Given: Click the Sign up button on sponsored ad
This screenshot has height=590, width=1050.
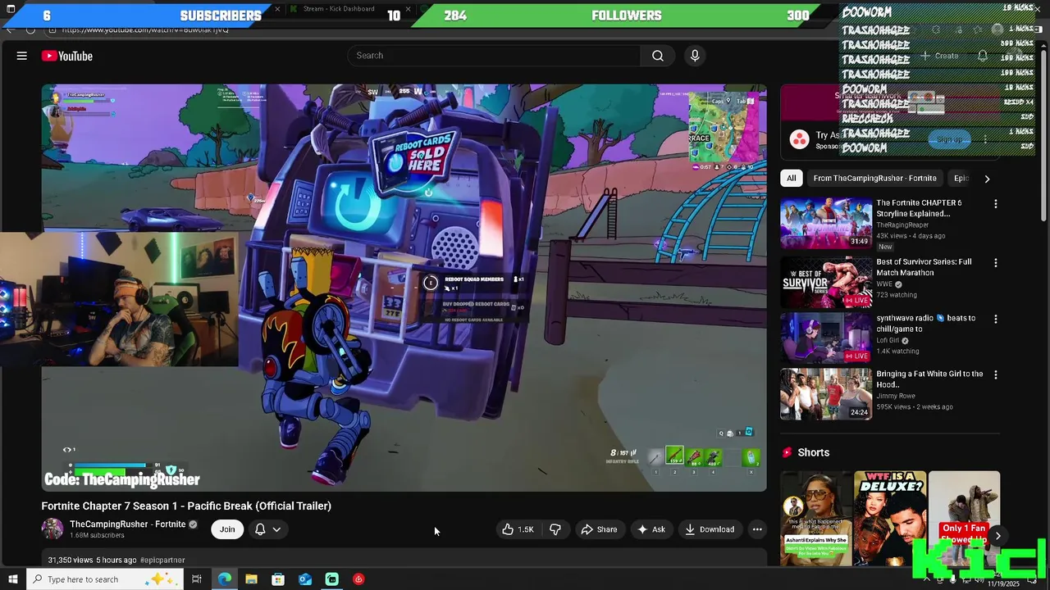Looking at the screenshot, I should (x=949, y=139).
